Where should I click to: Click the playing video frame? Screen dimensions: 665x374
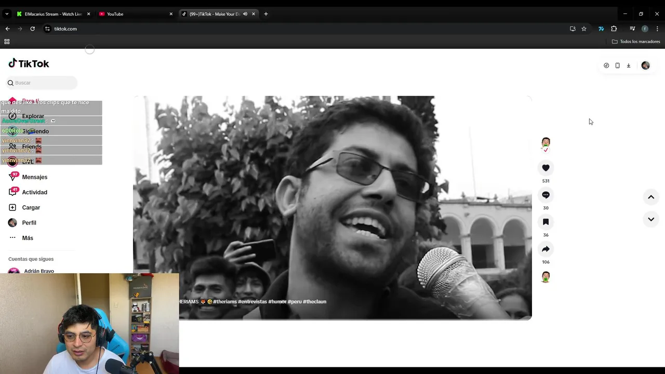pyautogui.click(x=332, y=208)
